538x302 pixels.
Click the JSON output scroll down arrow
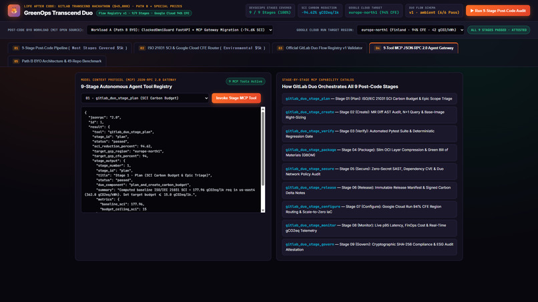coord(263,210)
